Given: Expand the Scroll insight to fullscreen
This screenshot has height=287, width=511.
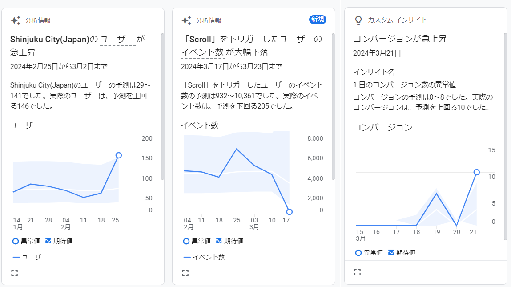Looking at the screenshot, I should tap(185, 272).
